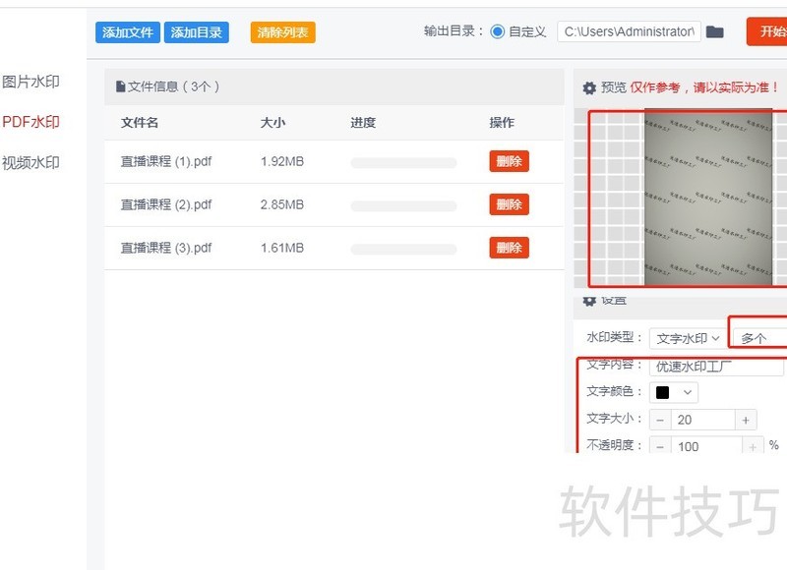This screenshot has width=787, height=570.
Task: Click the black text color swatch
Action: point(663,392)
